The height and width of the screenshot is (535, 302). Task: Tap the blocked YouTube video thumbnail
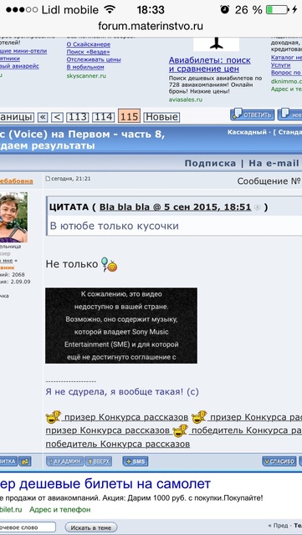pyautogui.click(x=121, y=325)
